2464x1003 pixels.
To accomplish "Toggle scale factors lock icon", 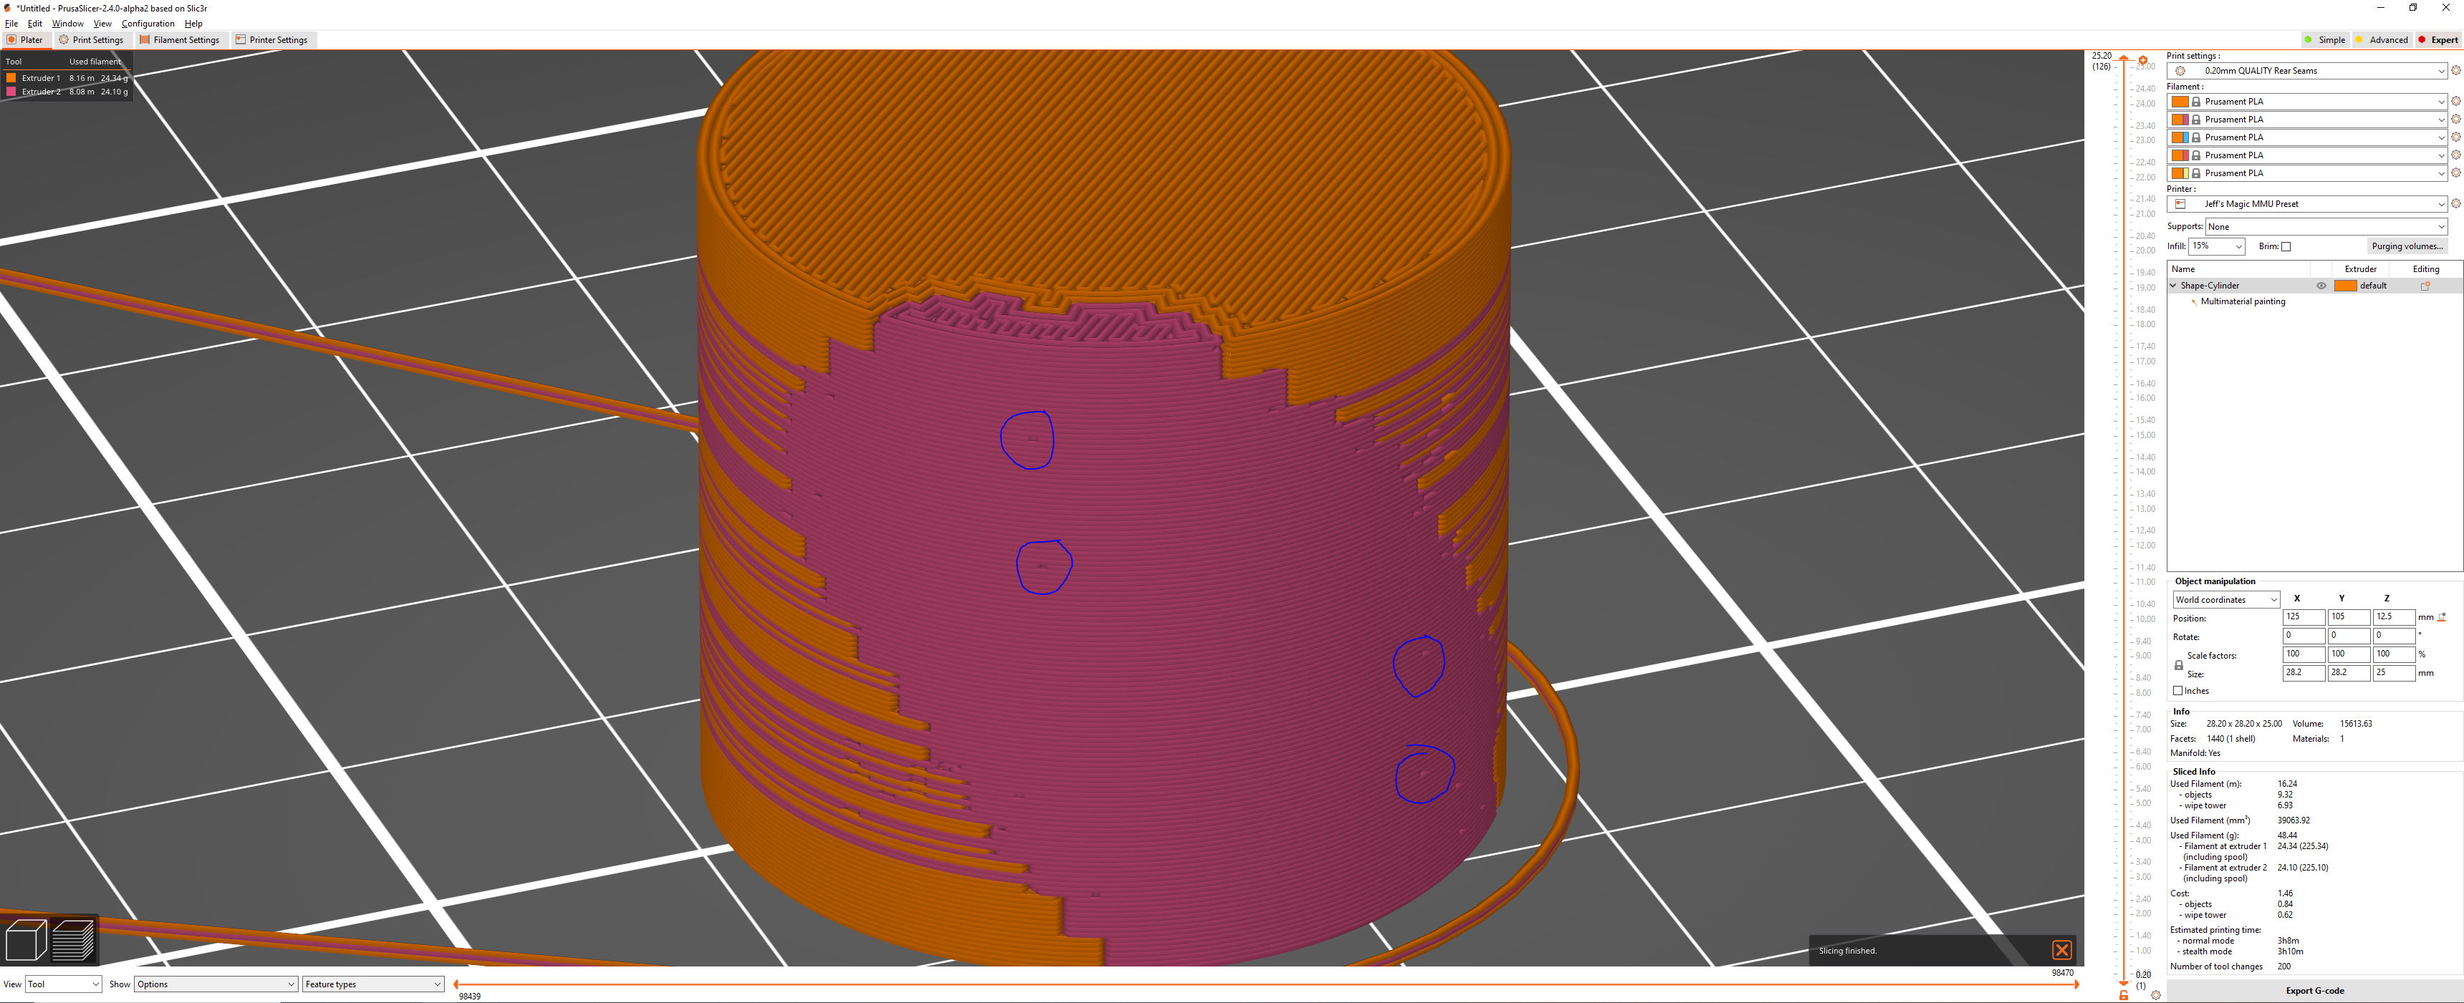I will click(2179, 664).
